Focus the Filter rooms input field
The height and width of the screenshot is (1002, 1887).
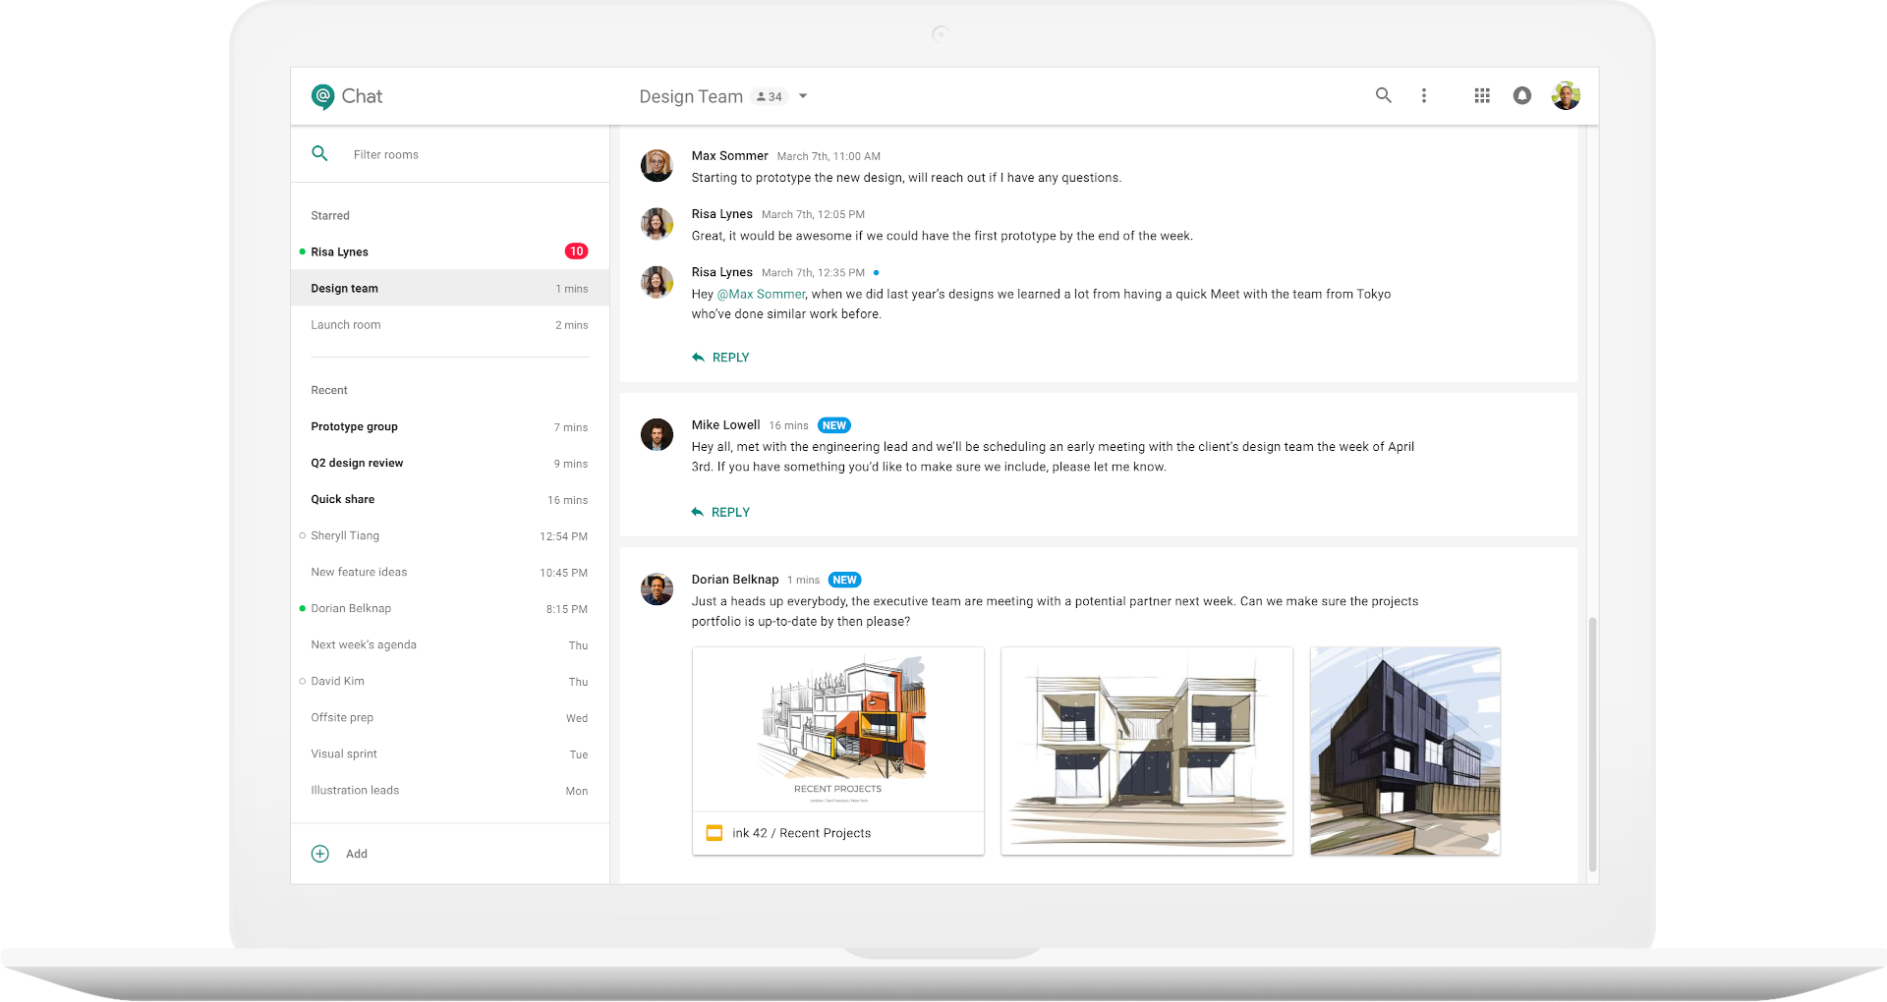click(x=450, y=154)
